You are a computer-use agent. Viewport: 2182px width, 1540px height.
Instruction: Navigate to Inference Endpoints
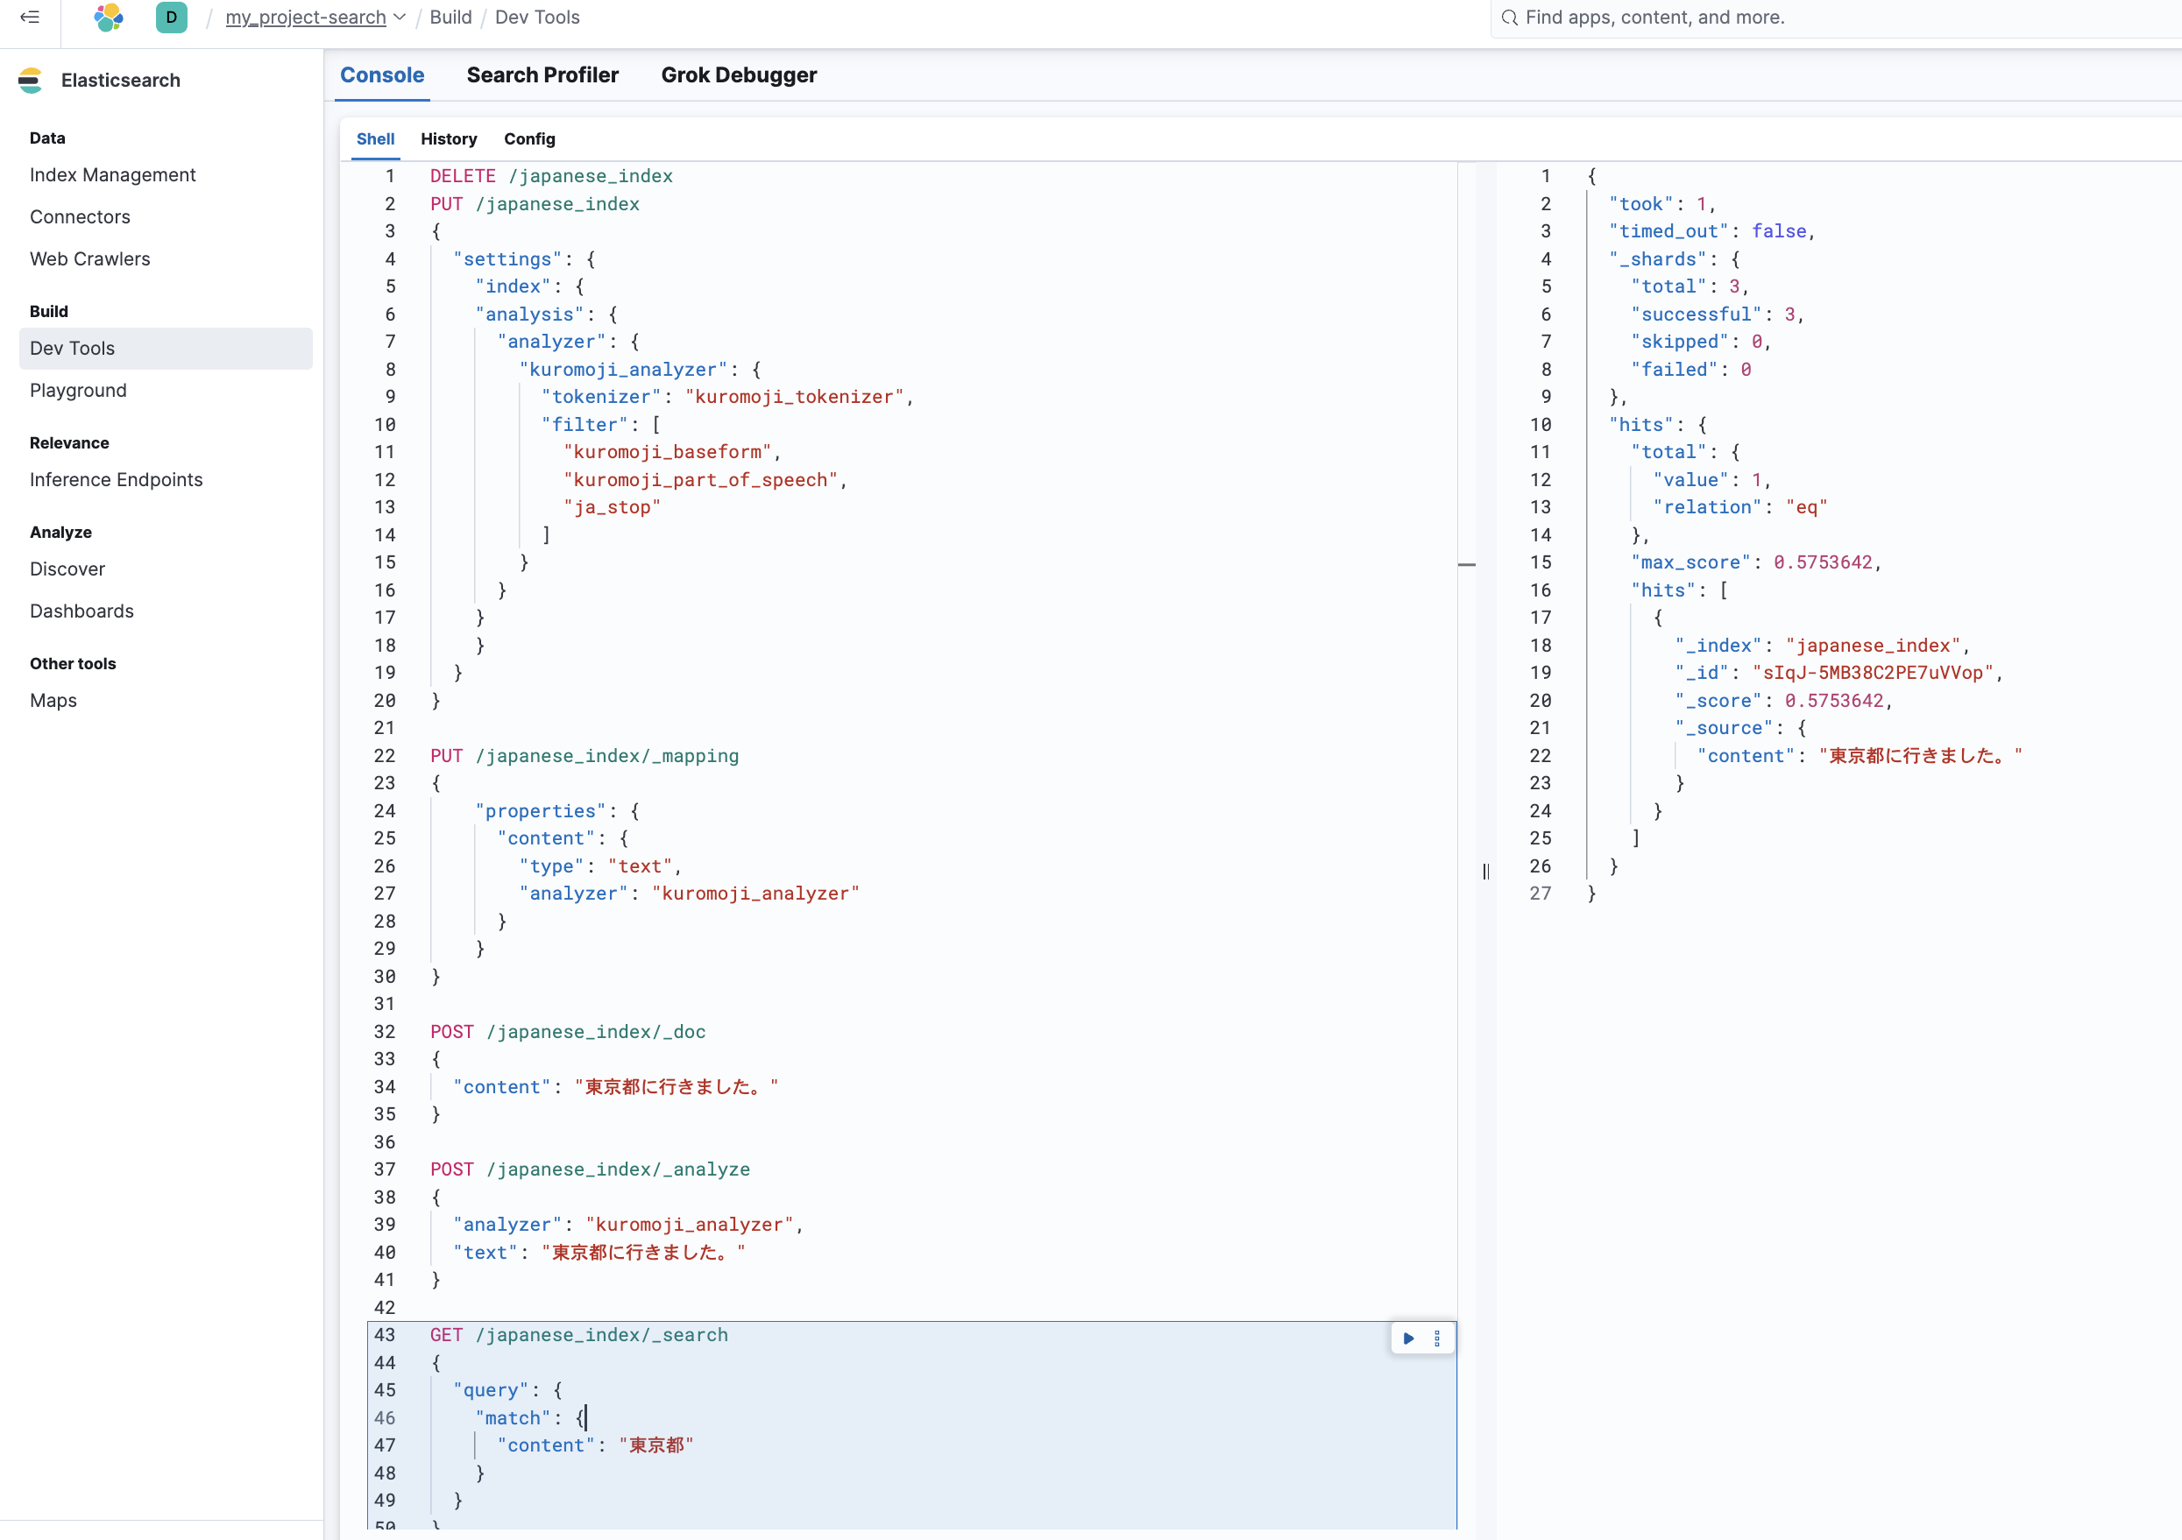click(116, 480)
